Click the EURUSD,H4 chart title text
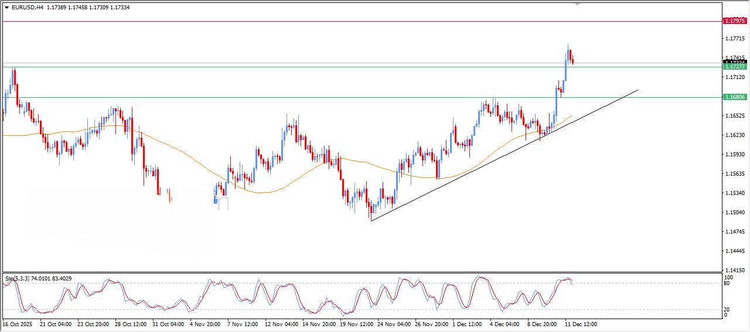Viewport: 750px width, 332px height. [x=28, y=8]
